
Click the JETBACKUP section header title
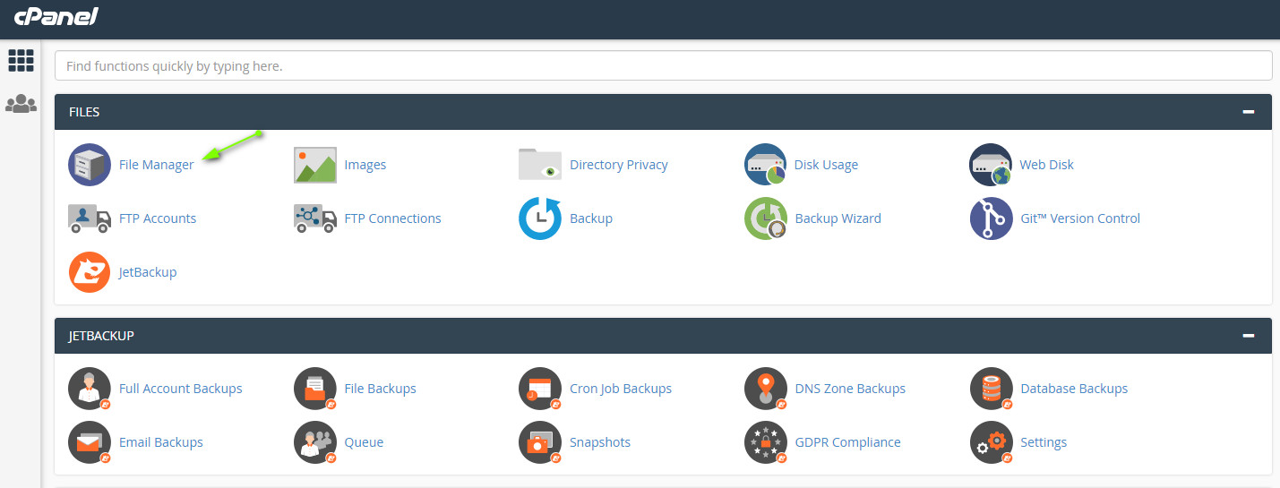pyautogui.click(x=101, y=336)
